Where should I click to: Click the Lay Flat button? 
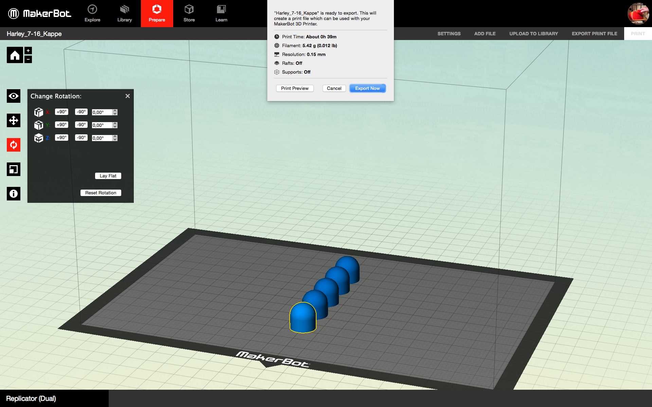coord(108,176)
